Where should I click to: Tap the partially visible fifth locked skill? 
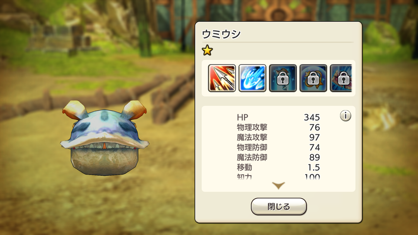click(x=341, y=78)
